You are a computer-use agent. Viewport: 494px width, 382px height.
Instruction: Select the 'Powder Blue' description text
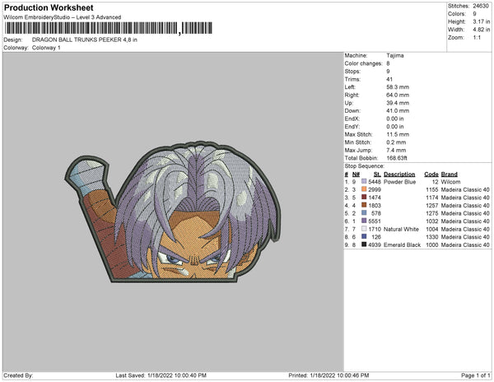(399, 182)
